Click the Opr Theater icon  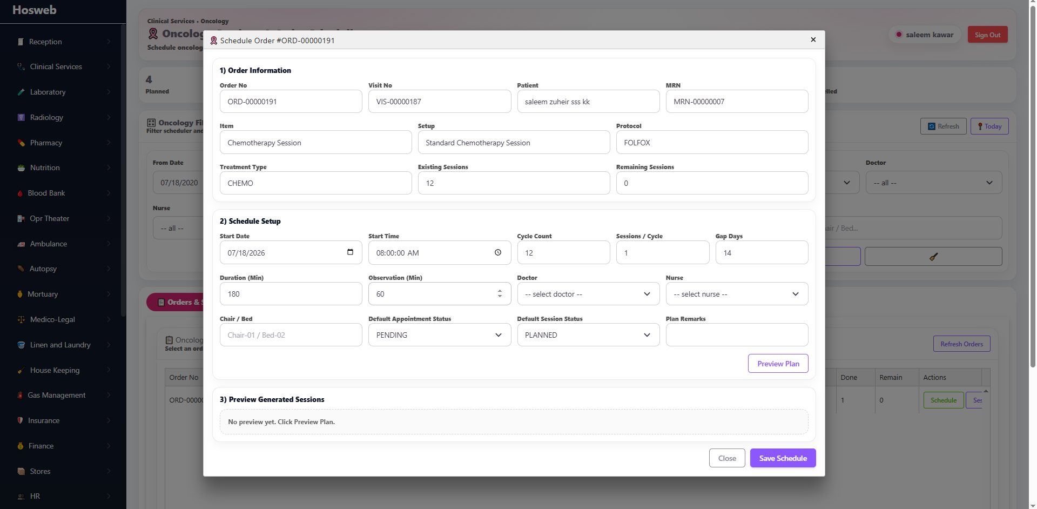21,218
